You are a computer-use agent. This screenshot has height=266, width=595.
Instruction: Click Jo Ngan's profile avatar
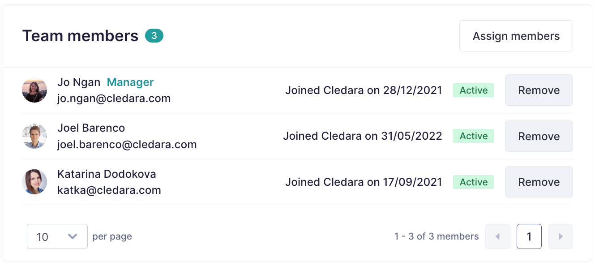point(34,90)
